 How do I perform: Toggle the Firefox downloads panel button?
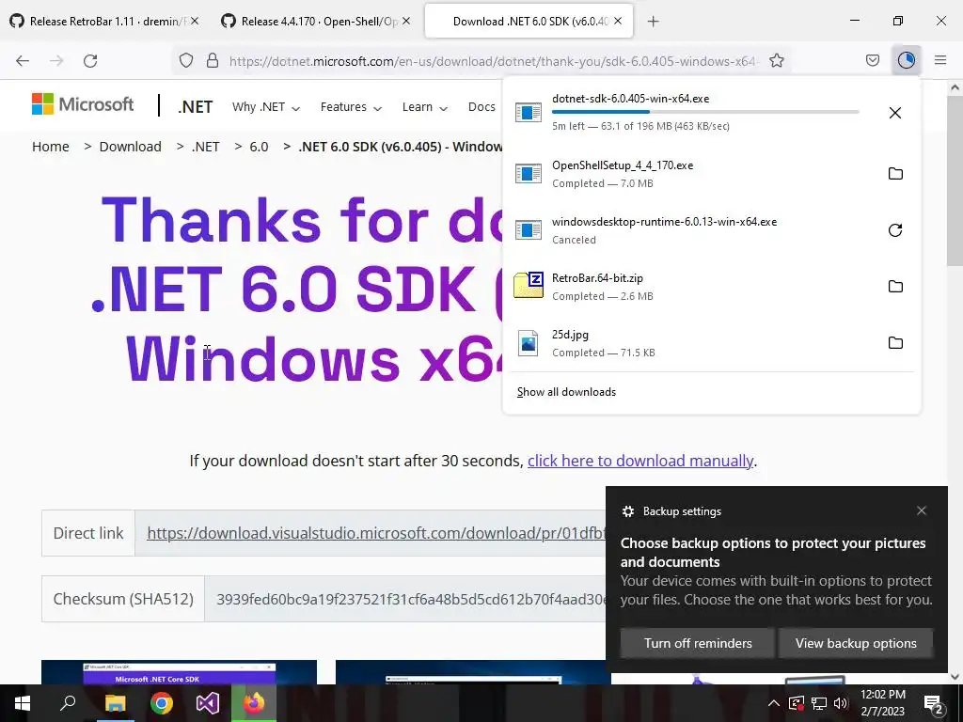(x=907, y=61)
